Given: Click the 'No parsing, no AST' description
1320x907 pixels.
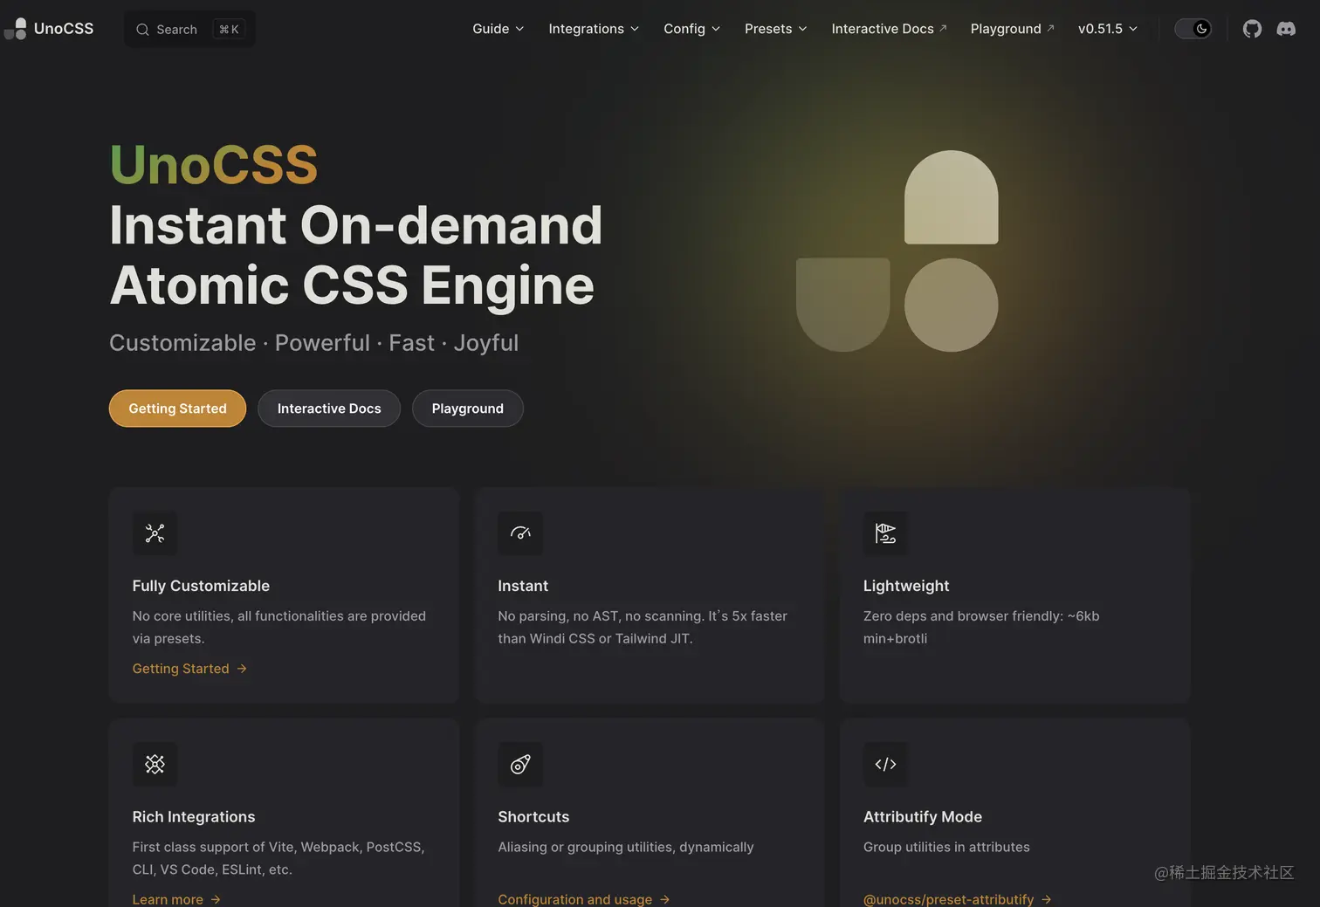Looking at the screenshot, I should pos(643,627).
